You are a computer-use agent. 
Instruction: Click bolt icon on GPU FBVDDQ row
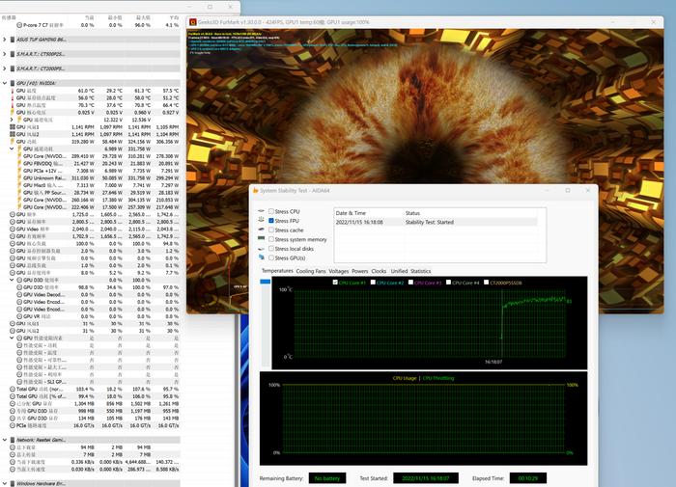coord(19,164)
